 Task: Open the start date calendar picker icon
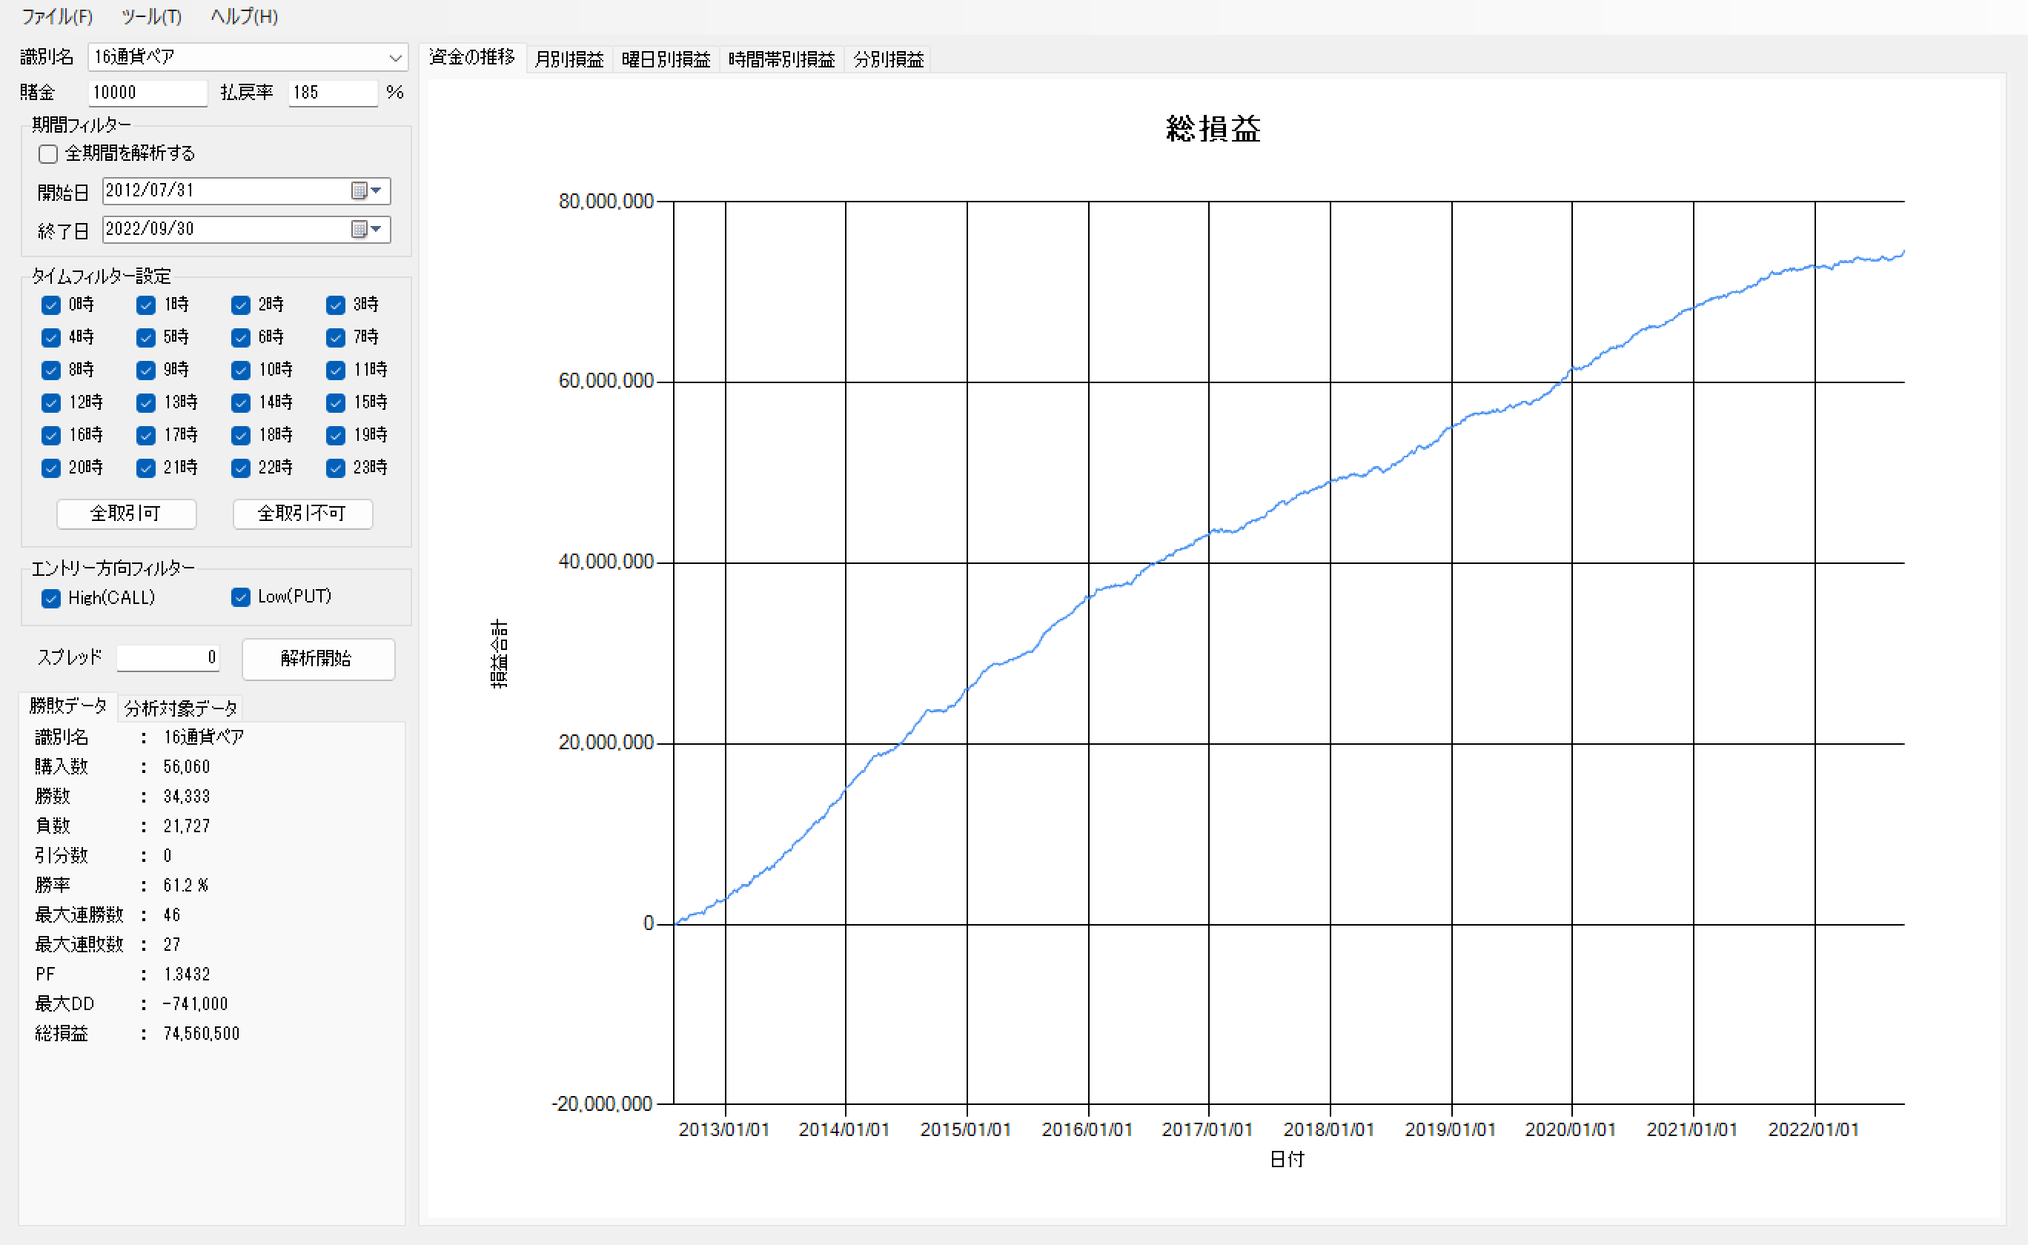tap(358, 191)
